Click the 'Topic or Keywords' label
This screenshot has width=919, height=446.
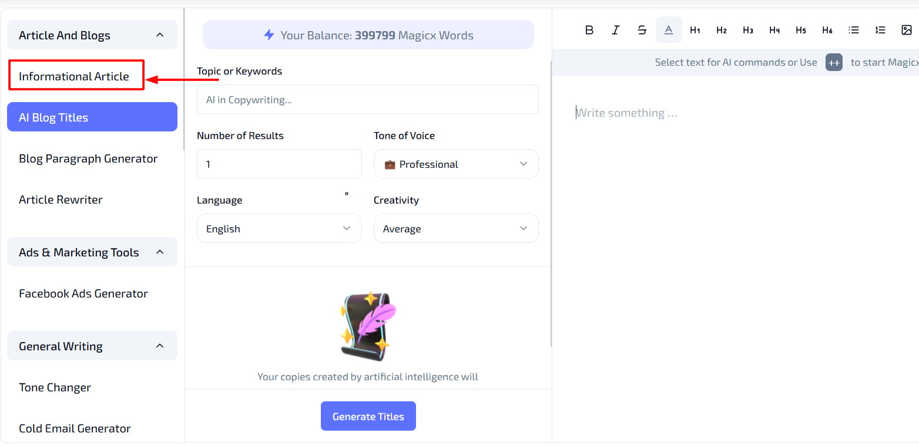point(239,71)
